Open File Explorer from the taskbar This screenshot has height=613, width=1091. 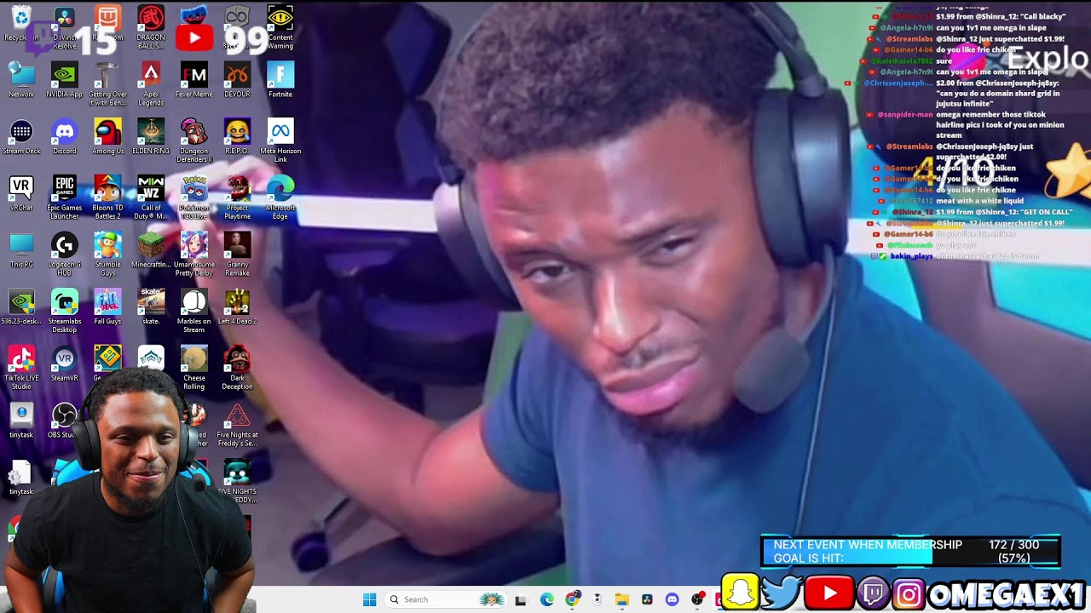[x=621, y=599]
